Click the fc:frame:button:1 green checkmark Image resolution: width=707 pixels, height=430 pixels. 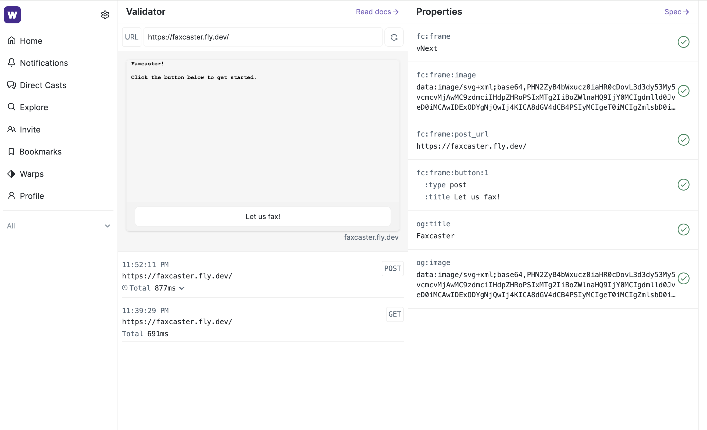pos(683,185)
